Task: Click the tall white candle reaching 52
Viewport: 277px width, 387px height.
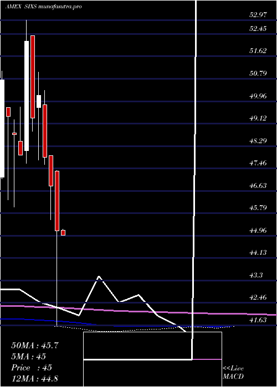Action: [x=27, y=96]
